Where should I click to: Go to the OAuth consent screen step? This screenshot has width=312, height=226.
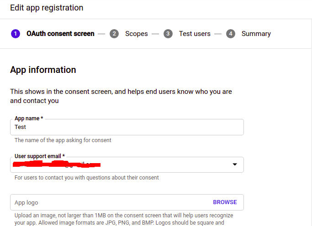60,34
